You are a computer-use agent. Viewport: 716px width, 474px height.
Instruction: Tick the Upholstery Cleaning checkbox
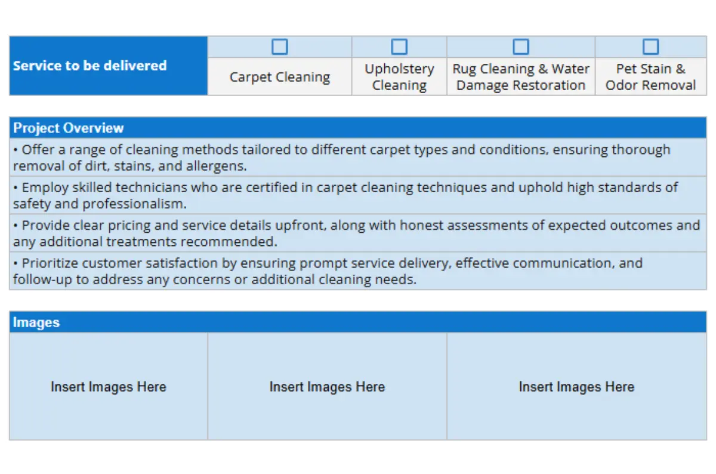point(399,47)
